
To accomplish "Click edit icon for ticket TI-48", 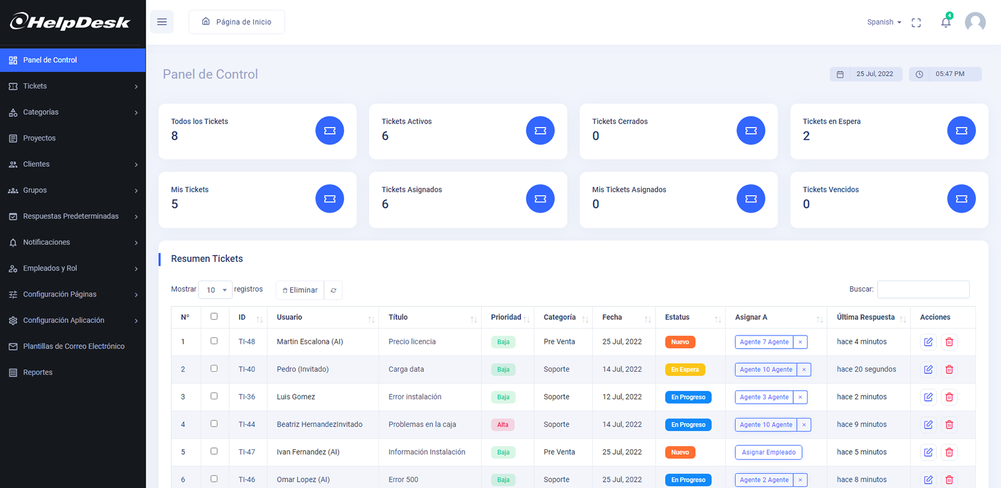I will click(928, 342).
